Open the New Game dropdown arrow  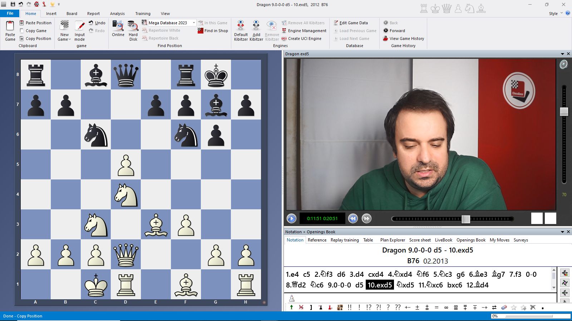click(70, 39)
